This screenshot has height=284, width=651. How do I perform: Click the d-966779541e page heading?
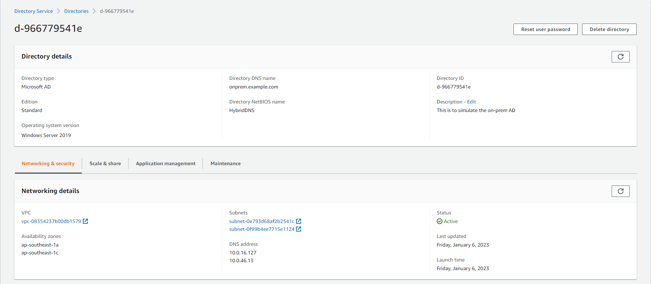48,28
